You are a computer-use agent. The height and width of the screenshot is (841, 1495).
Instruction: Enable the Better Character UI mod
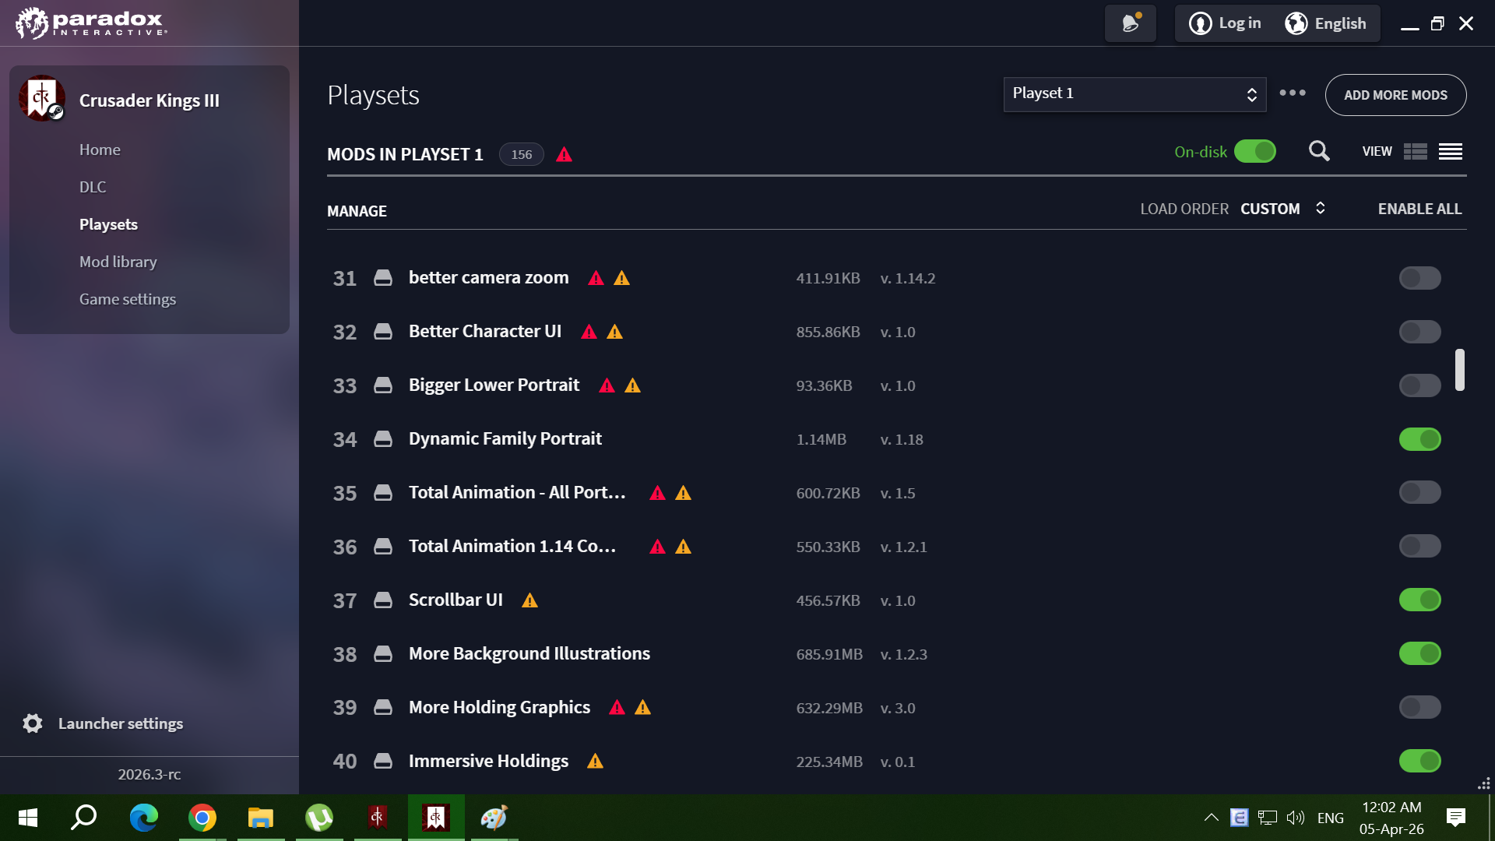[x=1420, y=332]
